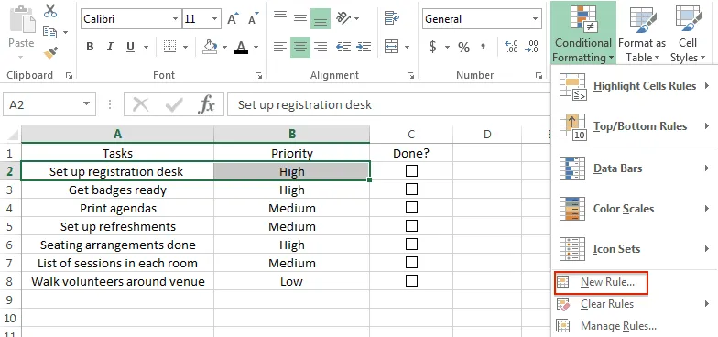Decrease decimal places

[531, 47]
